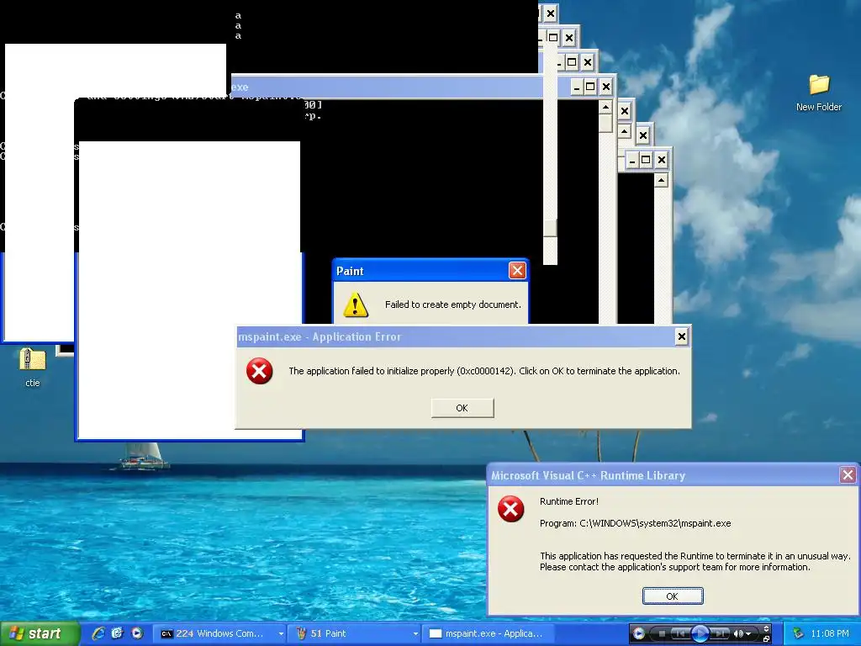Viewport: 861px width, 646px height.
Task: Switch to mspaint.exe - Applica... taskbar button
Action: pos(489,633)
